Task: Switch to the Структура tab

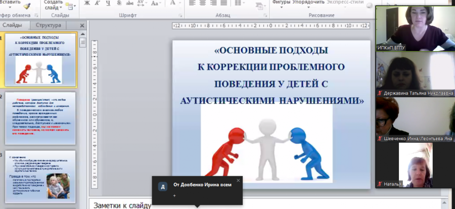Action: [48, 25]
